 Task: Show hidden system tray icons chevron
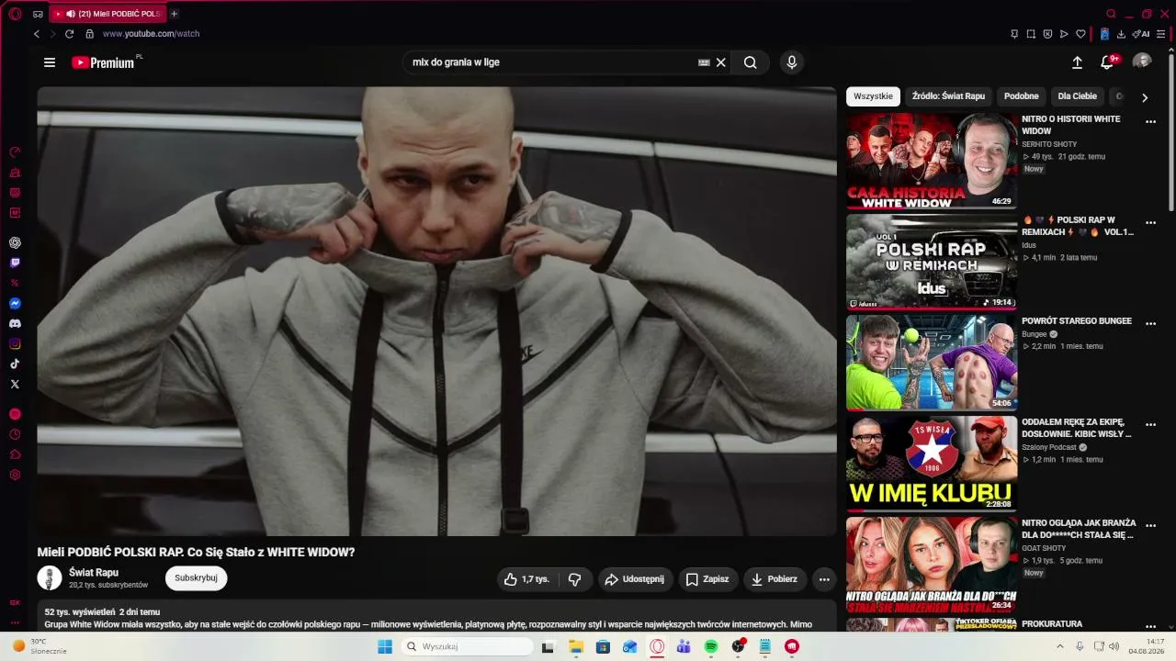click(x=1059, y=646)
